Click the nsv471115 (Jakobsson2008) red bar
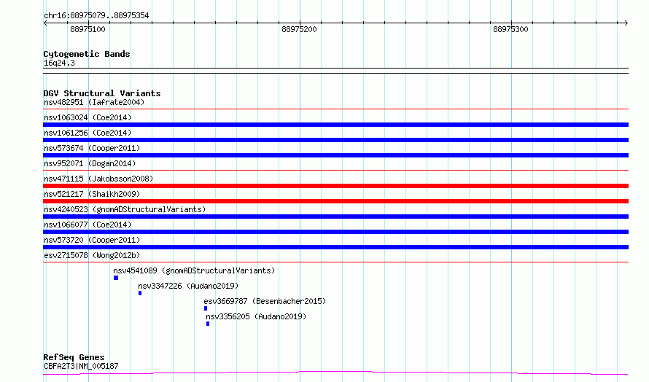649x382 pixels. [335, 186]
